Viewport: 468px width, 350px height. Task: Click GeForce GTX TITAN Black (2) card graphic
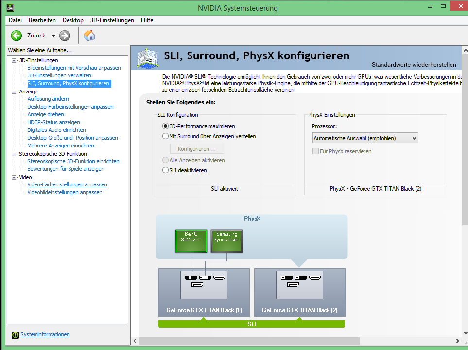300,292
